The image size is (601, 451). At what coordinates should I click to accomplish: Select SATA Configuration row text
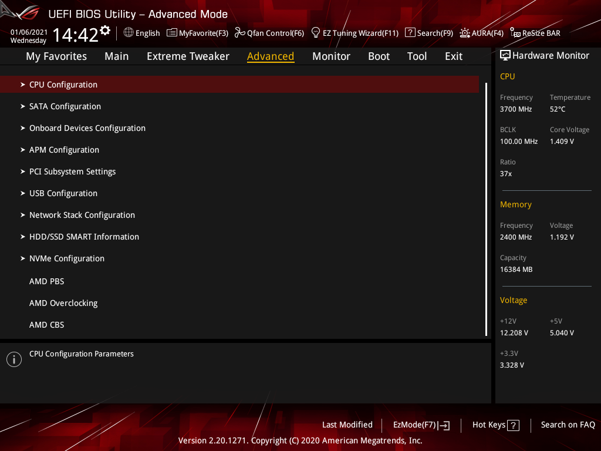click(65, 106)
